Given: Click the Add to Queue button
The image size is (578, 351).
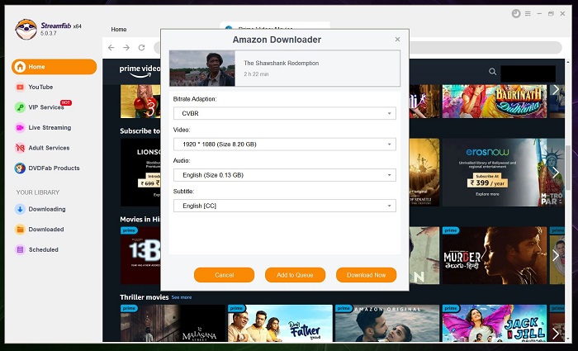Looking at the screenshot, I should 295,275.
